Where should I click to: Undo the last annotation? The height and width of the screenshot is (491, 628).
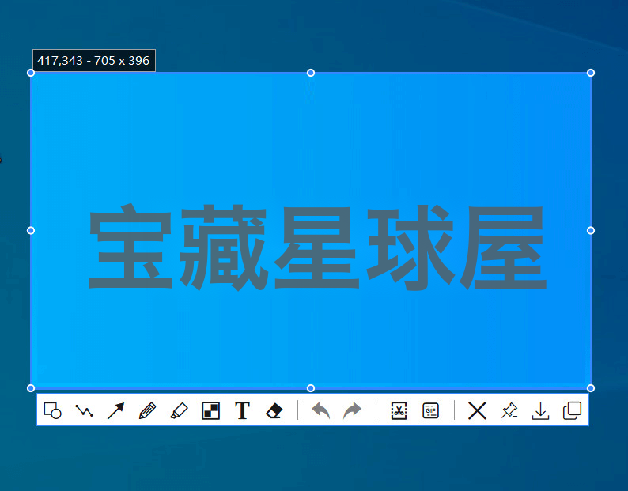pos(321,410)
